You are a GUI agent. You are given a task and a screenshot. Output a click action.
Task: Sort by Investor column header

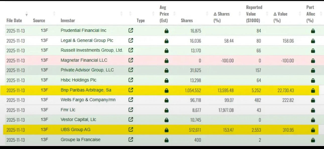click(68, 20)
